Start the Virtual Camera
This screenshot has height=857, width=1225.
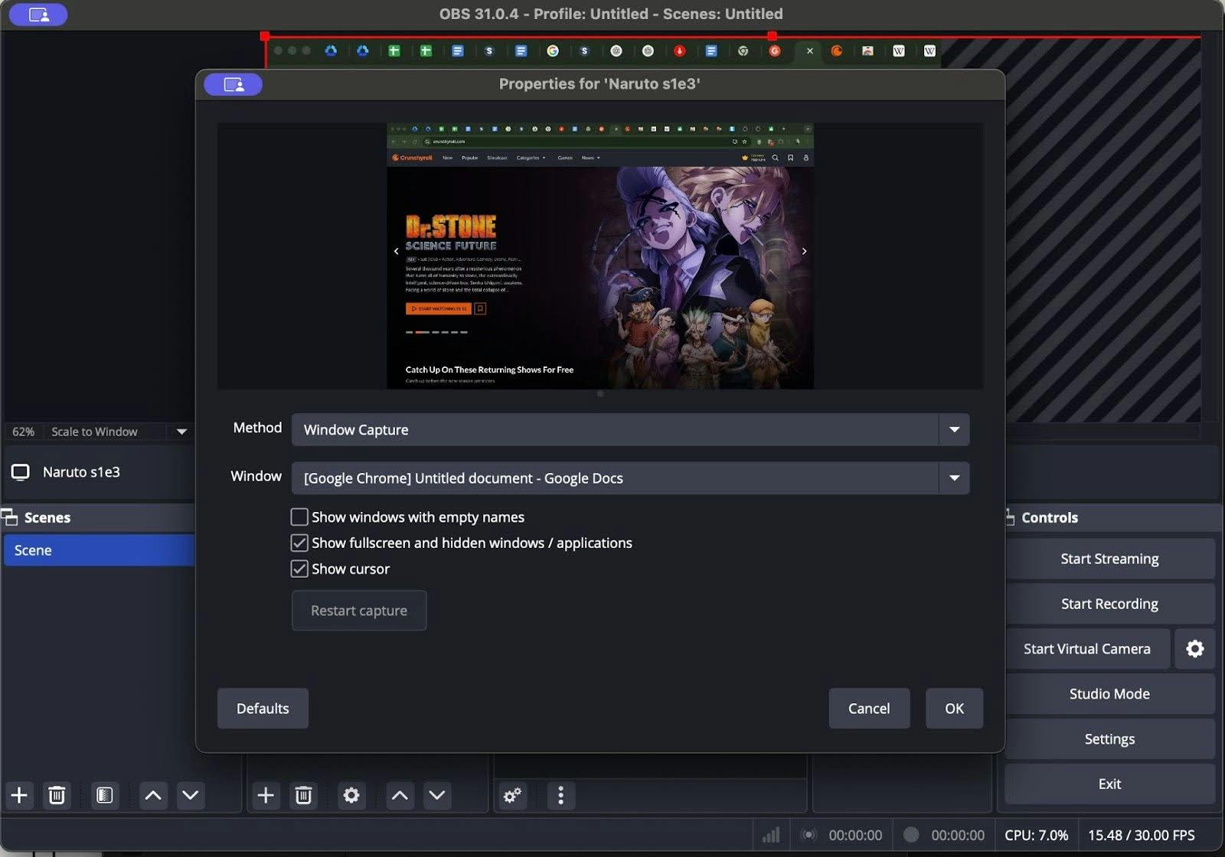pyautogui.click(x=1087, y=649)
